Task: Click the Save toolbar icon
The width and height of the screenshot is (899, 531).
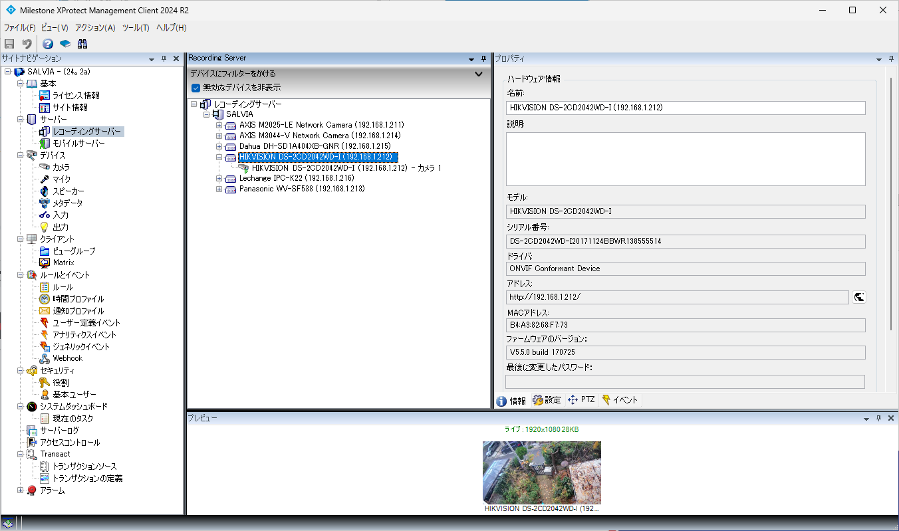Action: point(9,44)
